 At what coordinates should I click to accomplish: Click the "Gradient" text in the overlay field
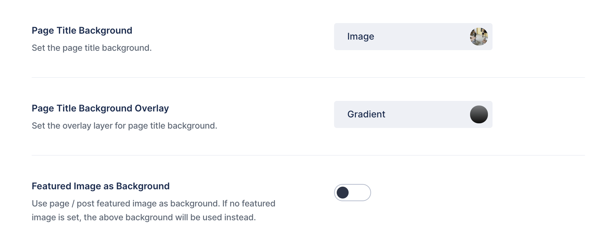coord(366,114)
